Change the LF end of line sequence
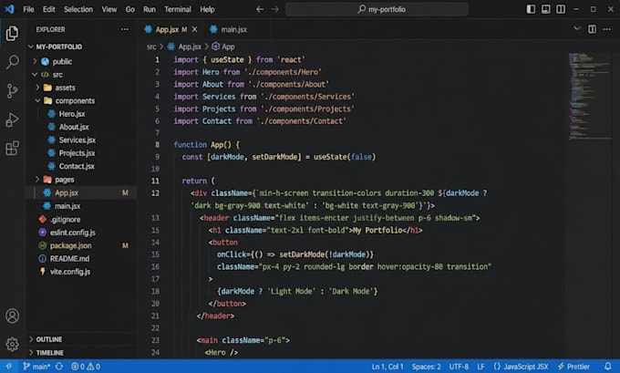The height and width of the screenshot is (373, 620). [480, 367]
